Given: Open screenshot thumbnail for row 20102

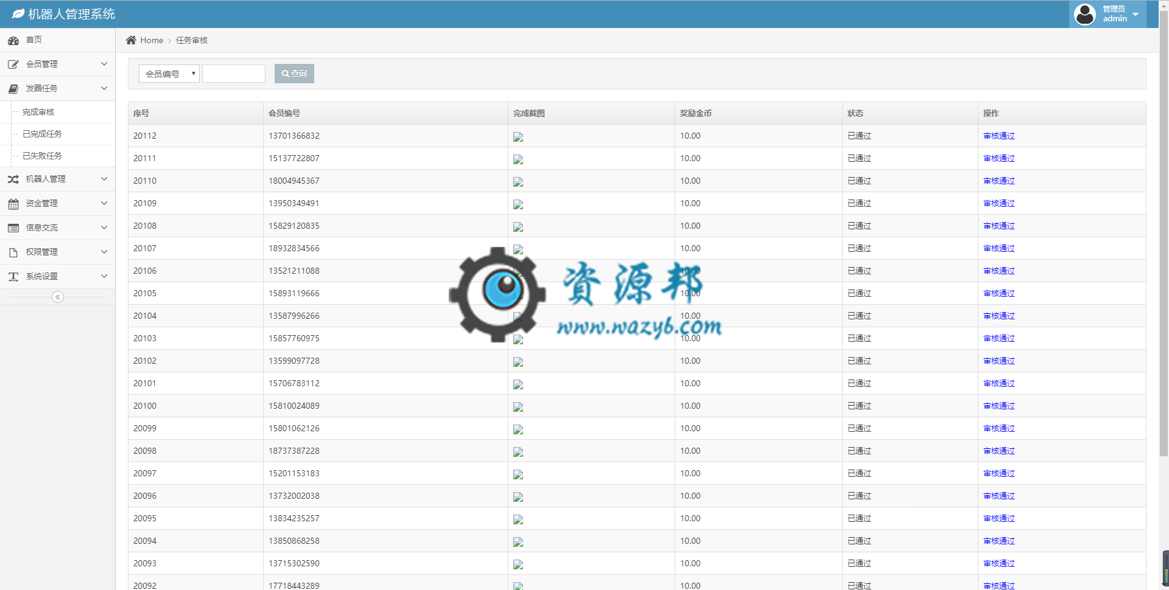Looking at the screenshot, I should coord(518,362).
